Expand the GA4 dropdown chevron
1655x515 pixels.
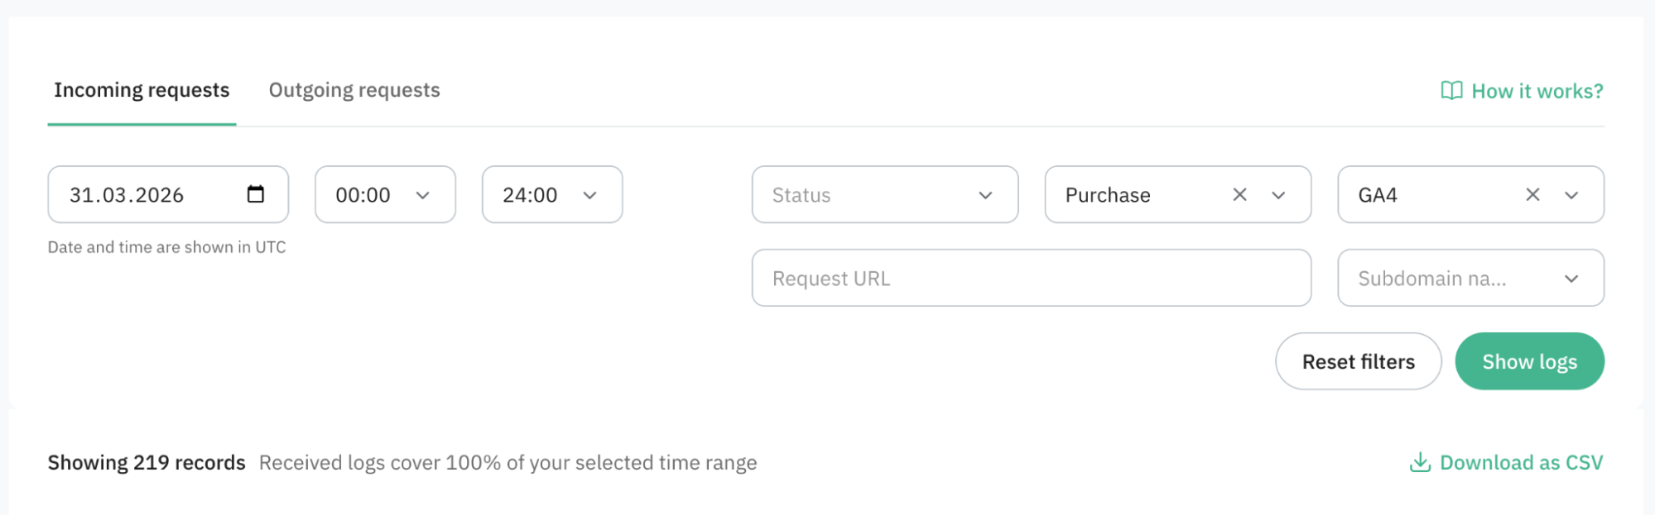click(1571, 195)
